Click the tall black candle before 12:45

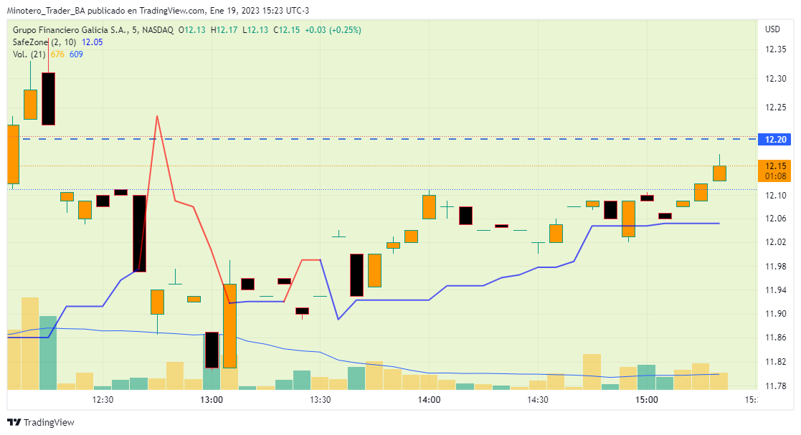point(139,233)
